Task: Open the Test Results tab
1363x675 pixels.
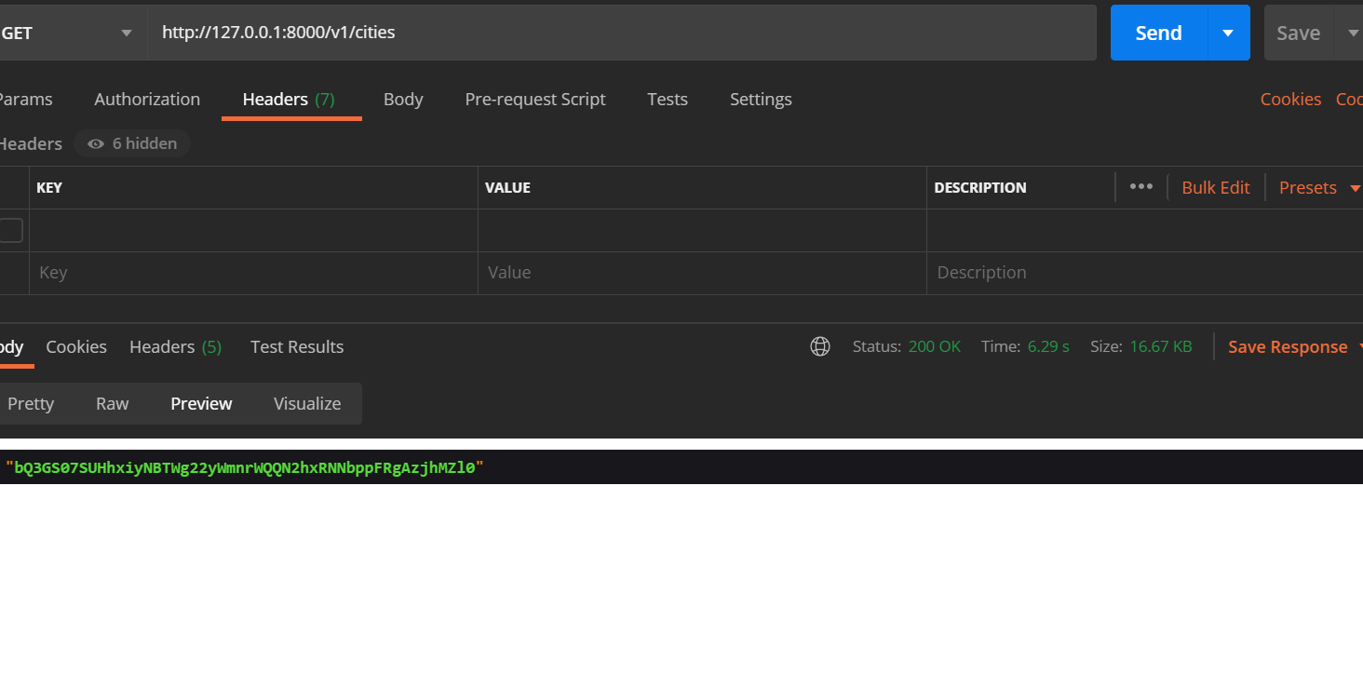Action: tap(296, 346)
